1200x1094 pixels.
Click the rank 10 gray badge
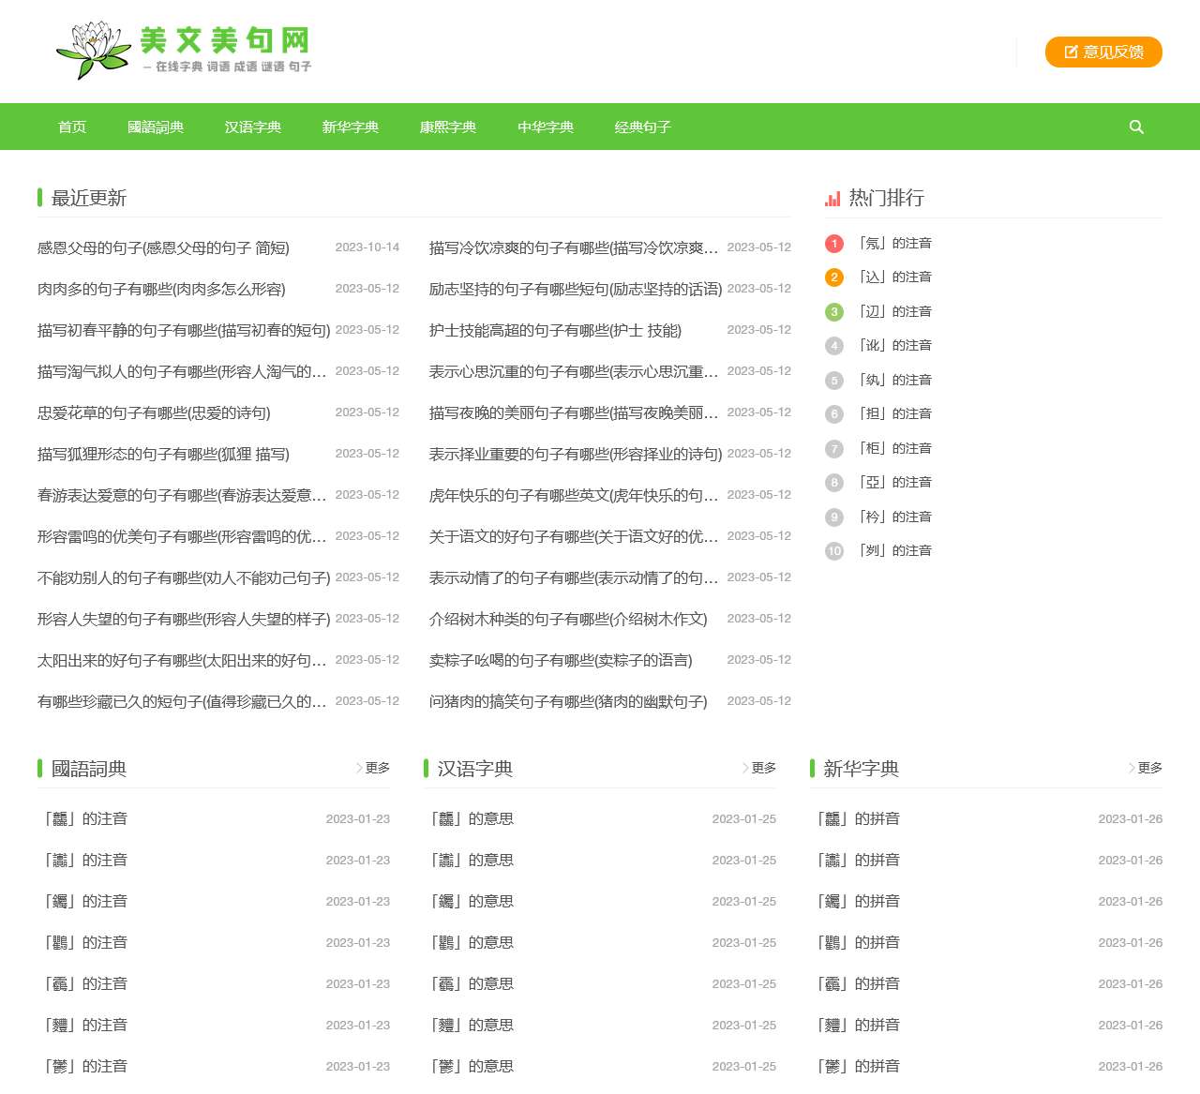834,551
